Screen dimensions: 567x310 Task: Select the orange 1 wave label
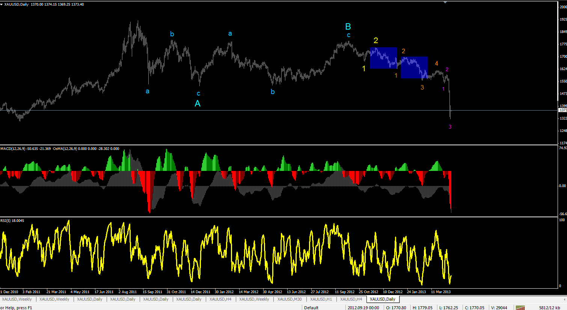[396, 76]
